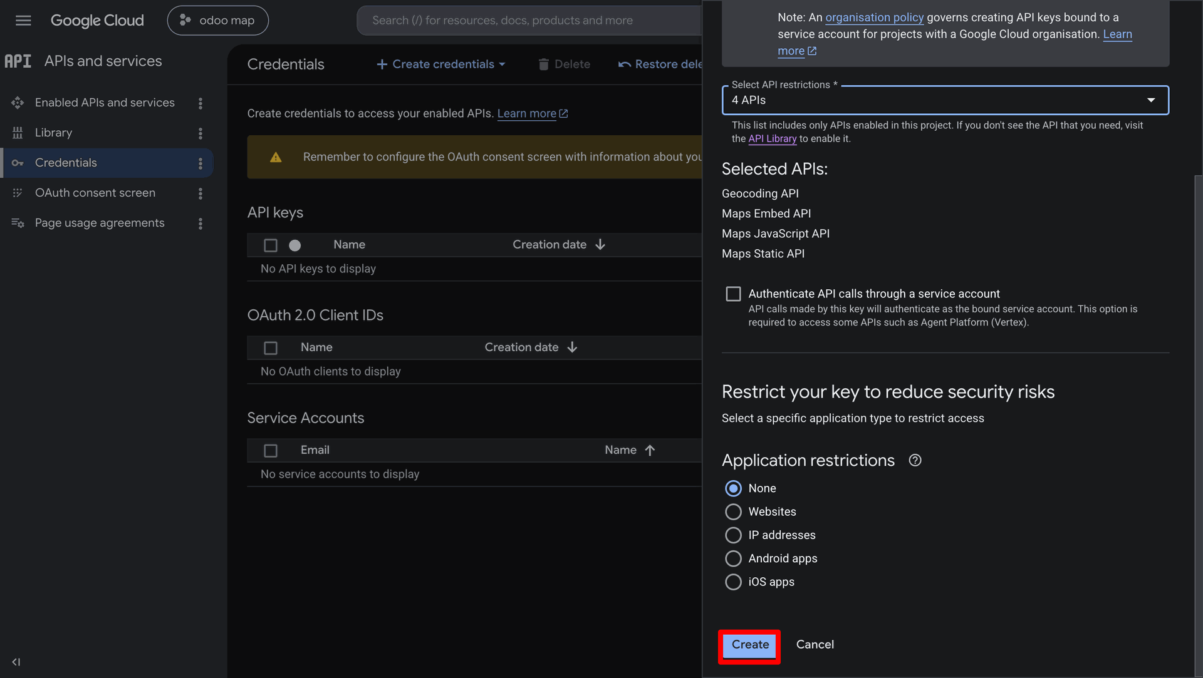Select the Websites application restriction
This screenshot has width=1203, height=678.
(733, 512)
